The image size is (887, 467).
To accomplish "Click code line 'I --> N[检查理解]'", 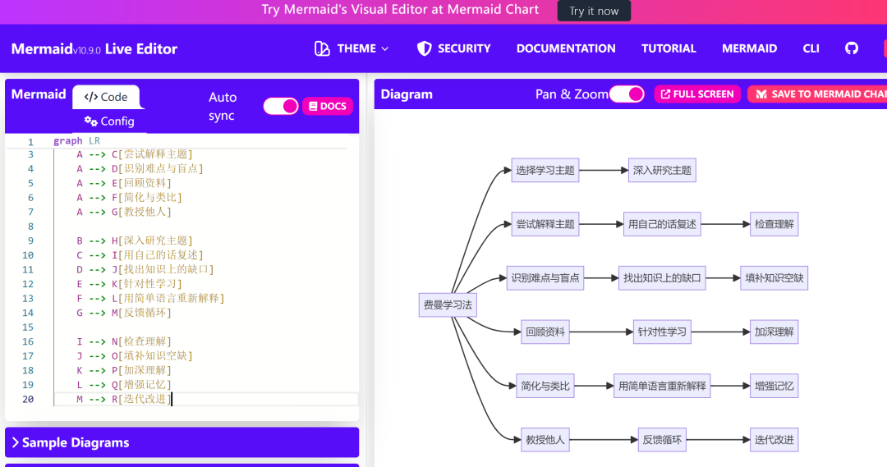I will [124, 341].
